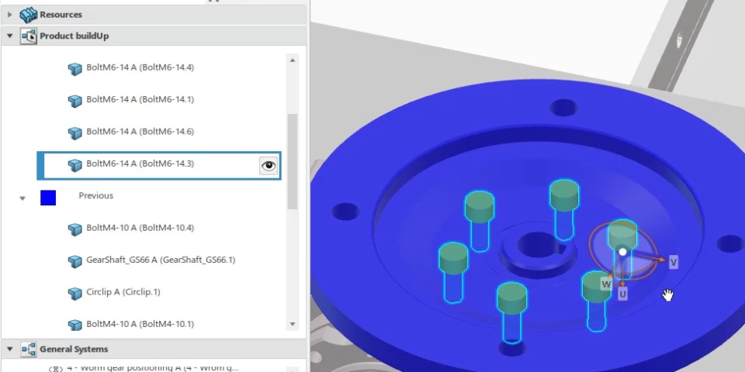Viewport: 745px width, 372px height.
Task: Collapse the Previous group arrow
Action: [x=23, y=198]
